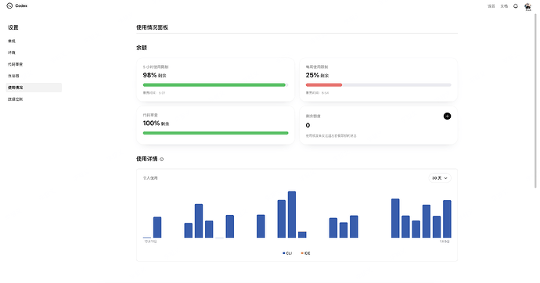This screenshot has height=283, width=540.
Task: Open the user avatar menu
Action: click(527, 6)
